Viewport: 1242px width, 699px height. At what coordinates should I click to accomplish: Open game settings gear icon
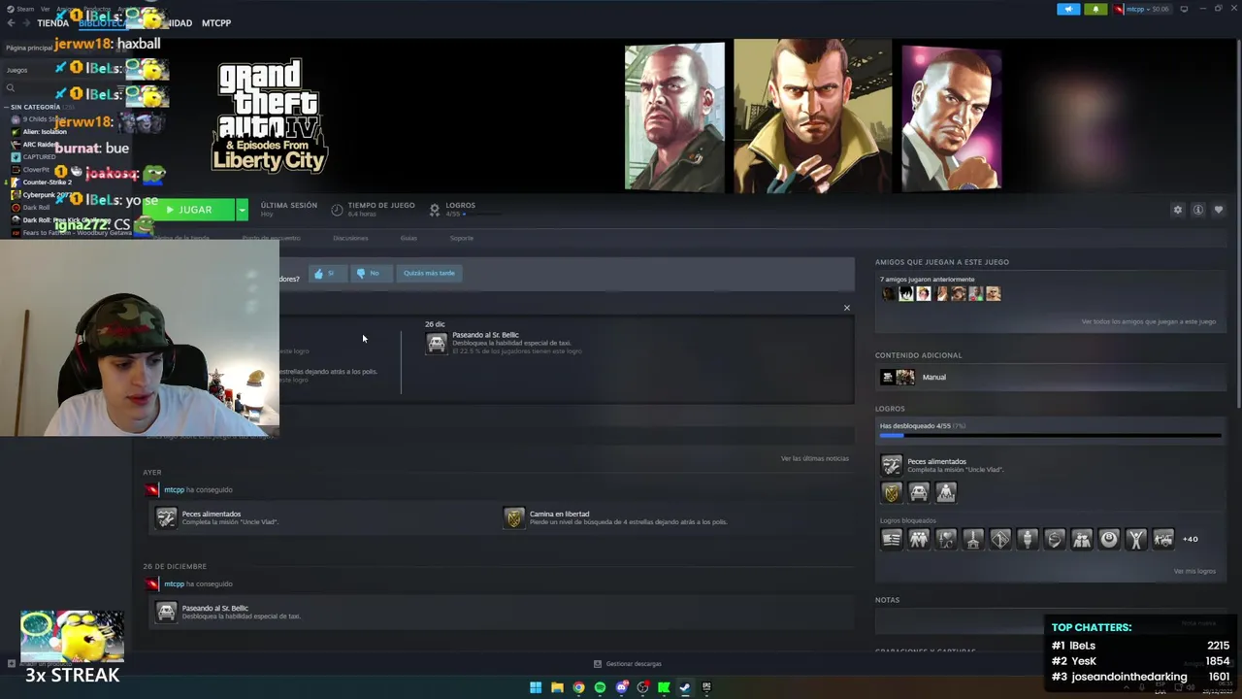pyautogui.click(x=1178, y=210)
